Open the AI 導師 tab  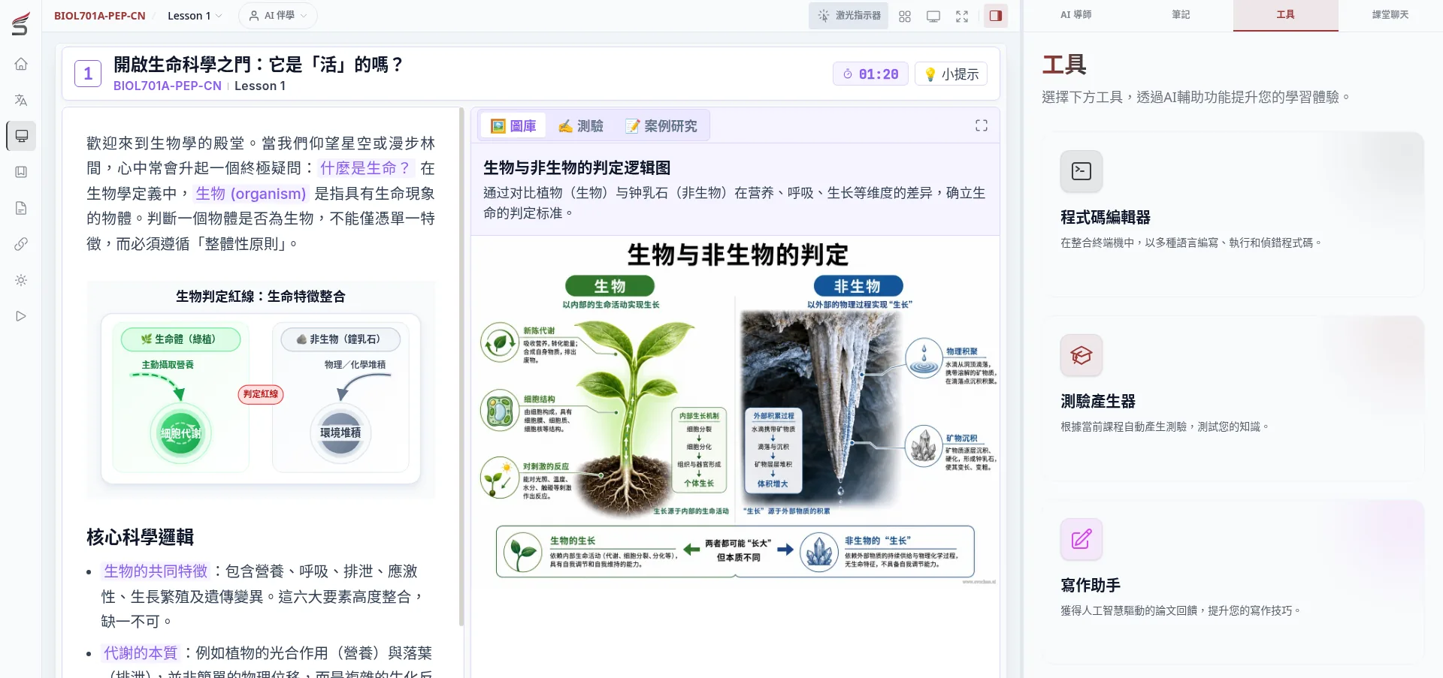point(1075,15)
